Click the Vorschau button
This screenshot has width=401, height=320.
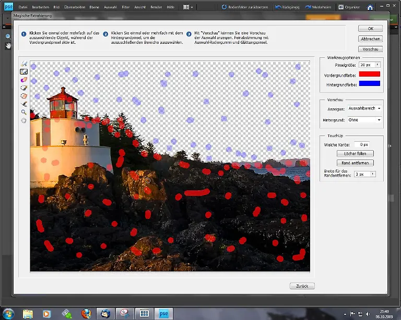tap(370, 49)
